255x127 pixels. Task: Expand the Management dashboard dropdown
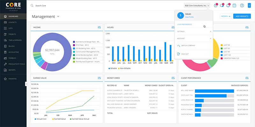(x=58, y=17)
